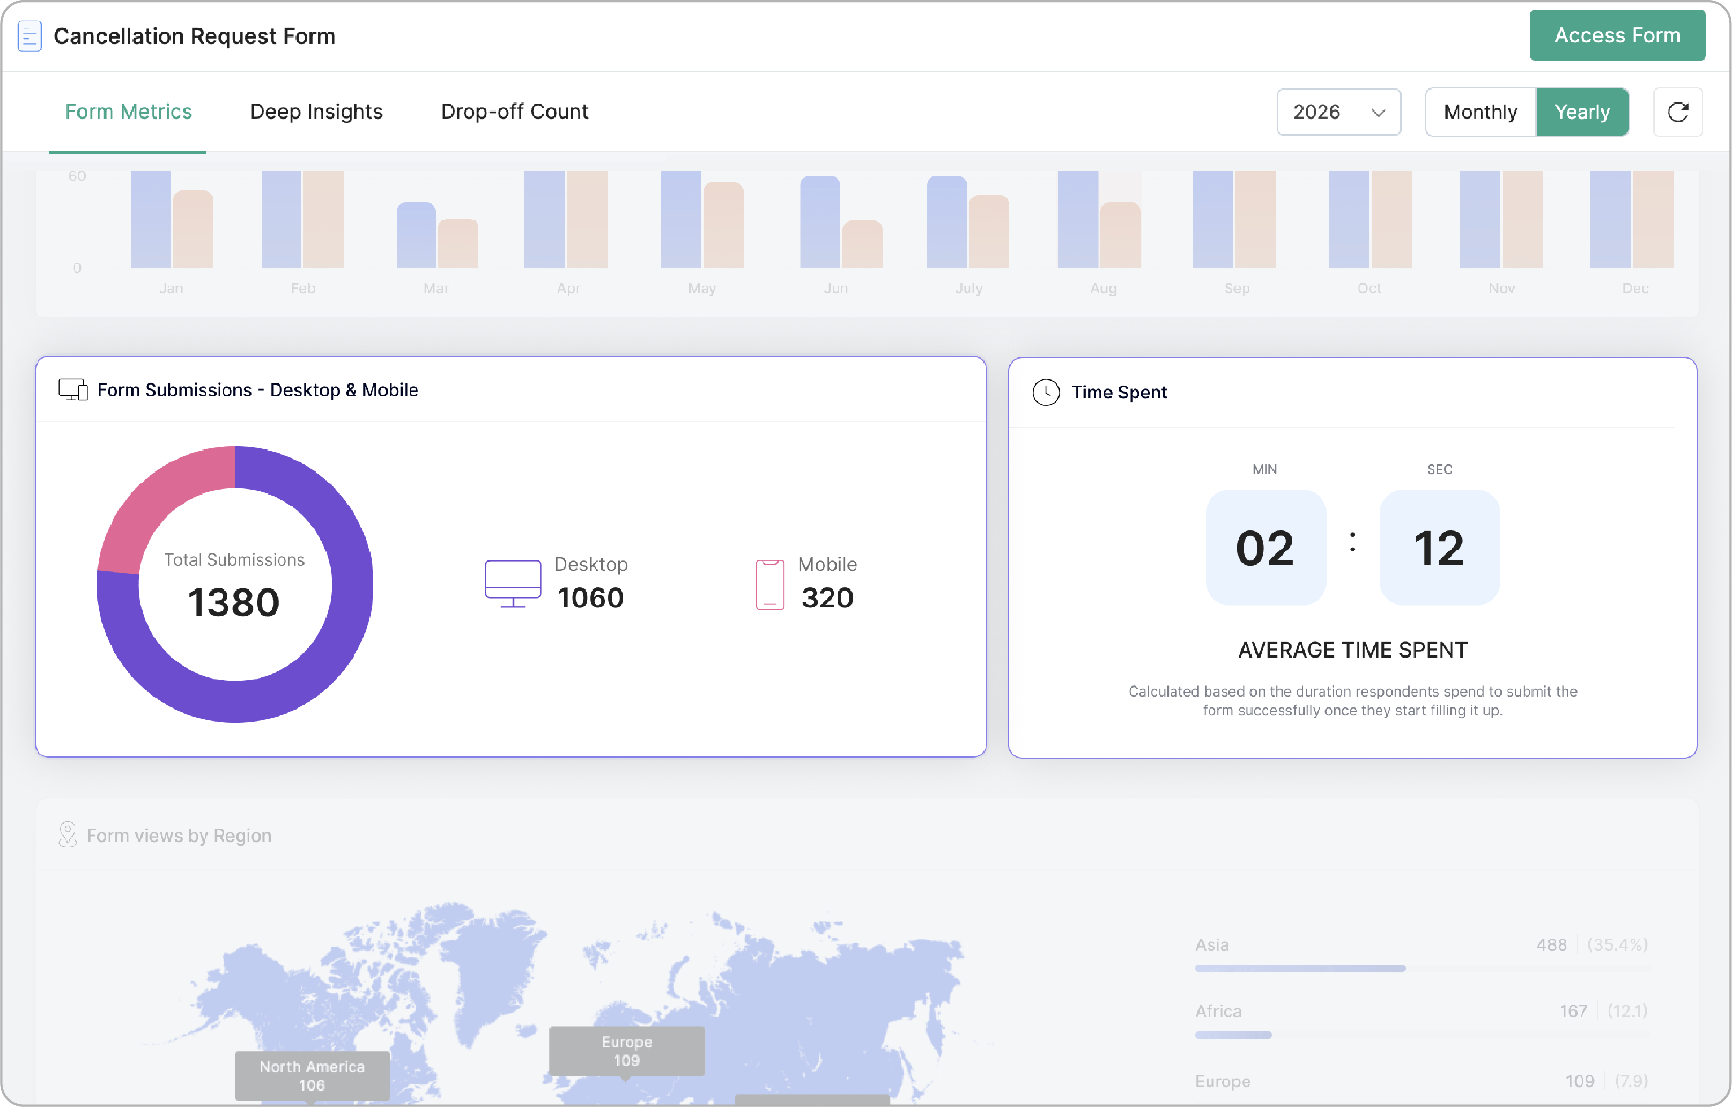The image size is (1732, 1107).
Task: Click the Mar bars in the chart
Action: click(x=438, y=235)
